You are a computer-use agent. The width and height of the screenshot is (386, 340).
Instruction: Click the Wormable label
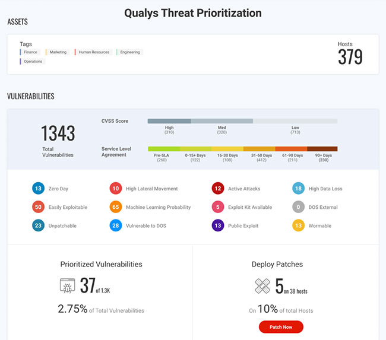click(x=320, y=226)
